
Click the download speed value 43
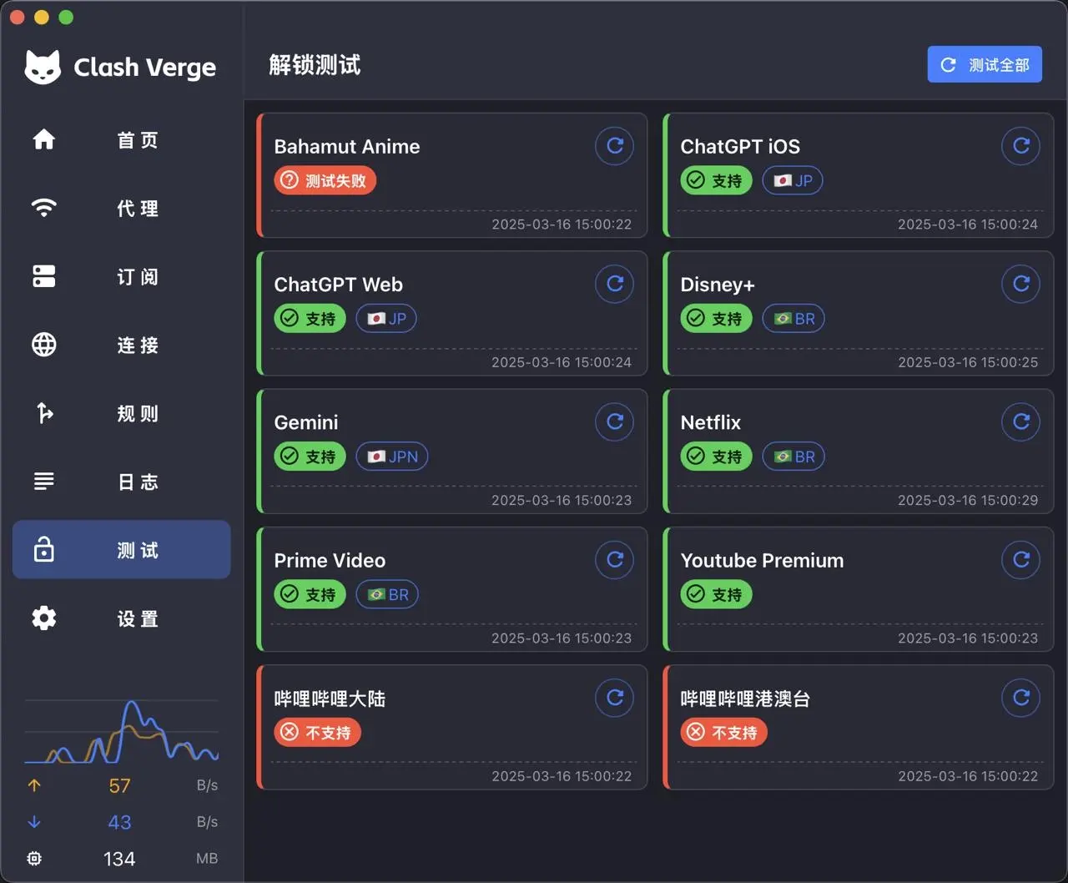[x=119, y=822]
